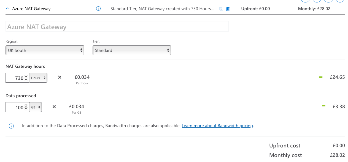
Task: Decrease NAT Gateway hours with down stepper
Action: (26, 79)
